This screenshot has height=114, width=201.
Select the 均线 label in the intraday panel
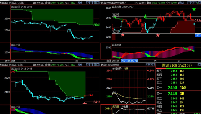coord(126,68)
